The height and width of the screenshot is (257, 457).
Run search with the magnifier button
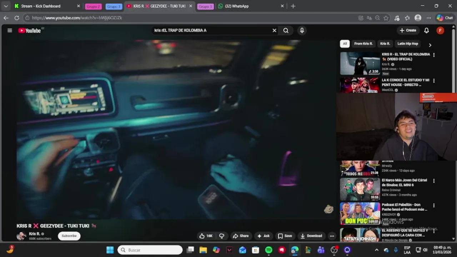286,30
